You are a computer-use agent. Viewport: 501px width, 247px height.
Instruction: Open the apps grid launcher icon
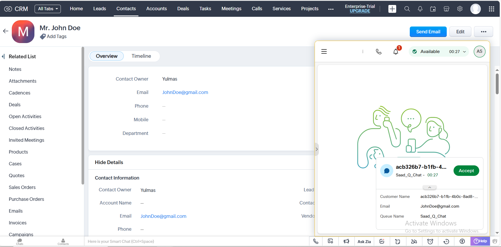coord(492,9)
